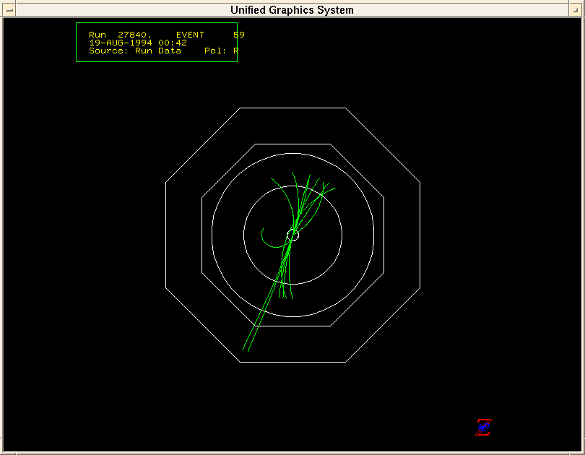Pick the topmost green track near center
The width and height of the screenshot is (585, 455).
coord(293,173)
